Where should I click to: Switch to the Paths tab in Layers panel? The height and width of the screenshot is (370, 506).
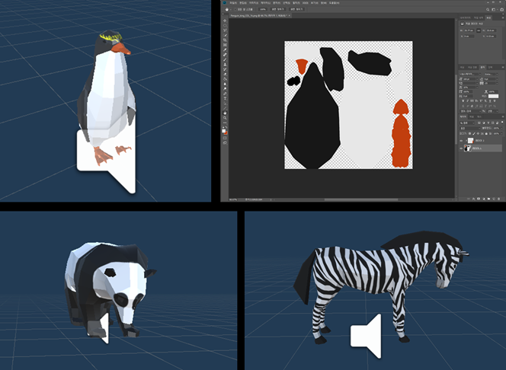tap(479, 116)
